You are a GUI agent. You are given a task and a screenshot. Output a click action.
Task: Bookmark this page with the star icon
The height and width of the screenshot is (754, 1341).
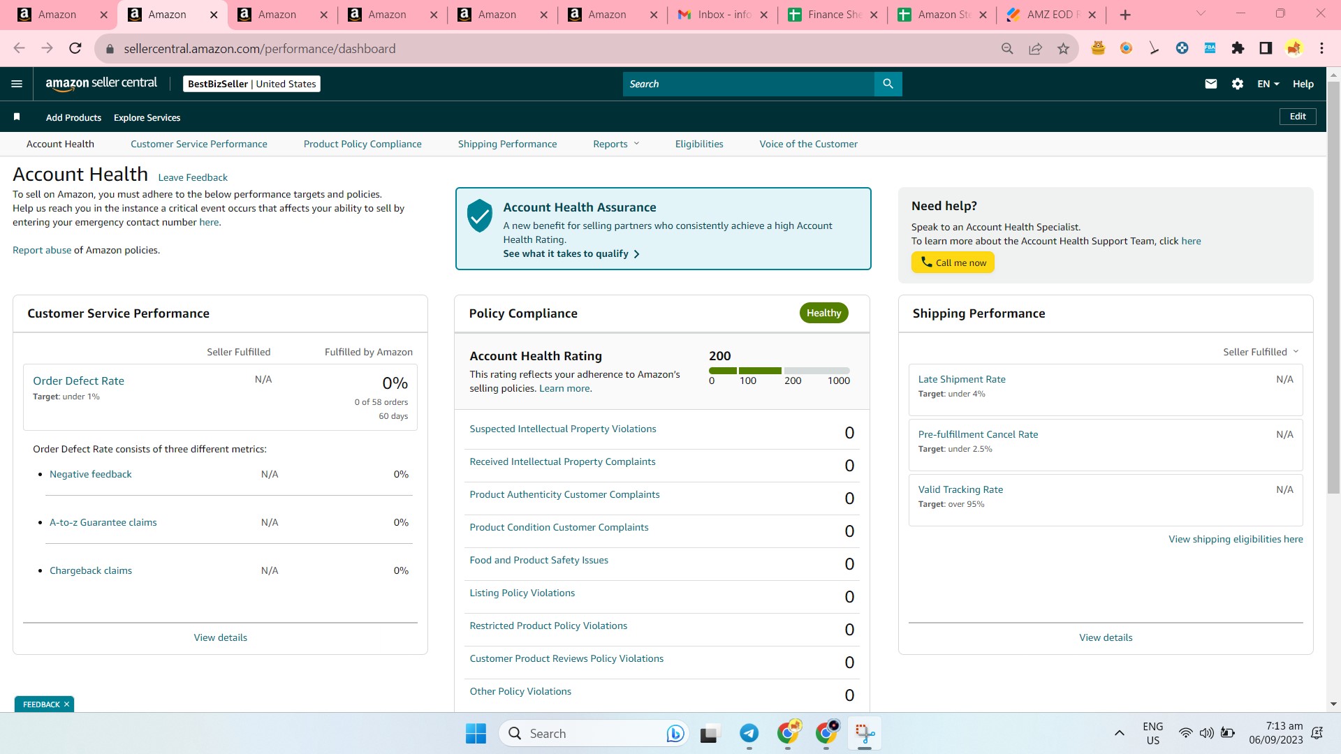pyautogui.click(x=1063, y=48)
